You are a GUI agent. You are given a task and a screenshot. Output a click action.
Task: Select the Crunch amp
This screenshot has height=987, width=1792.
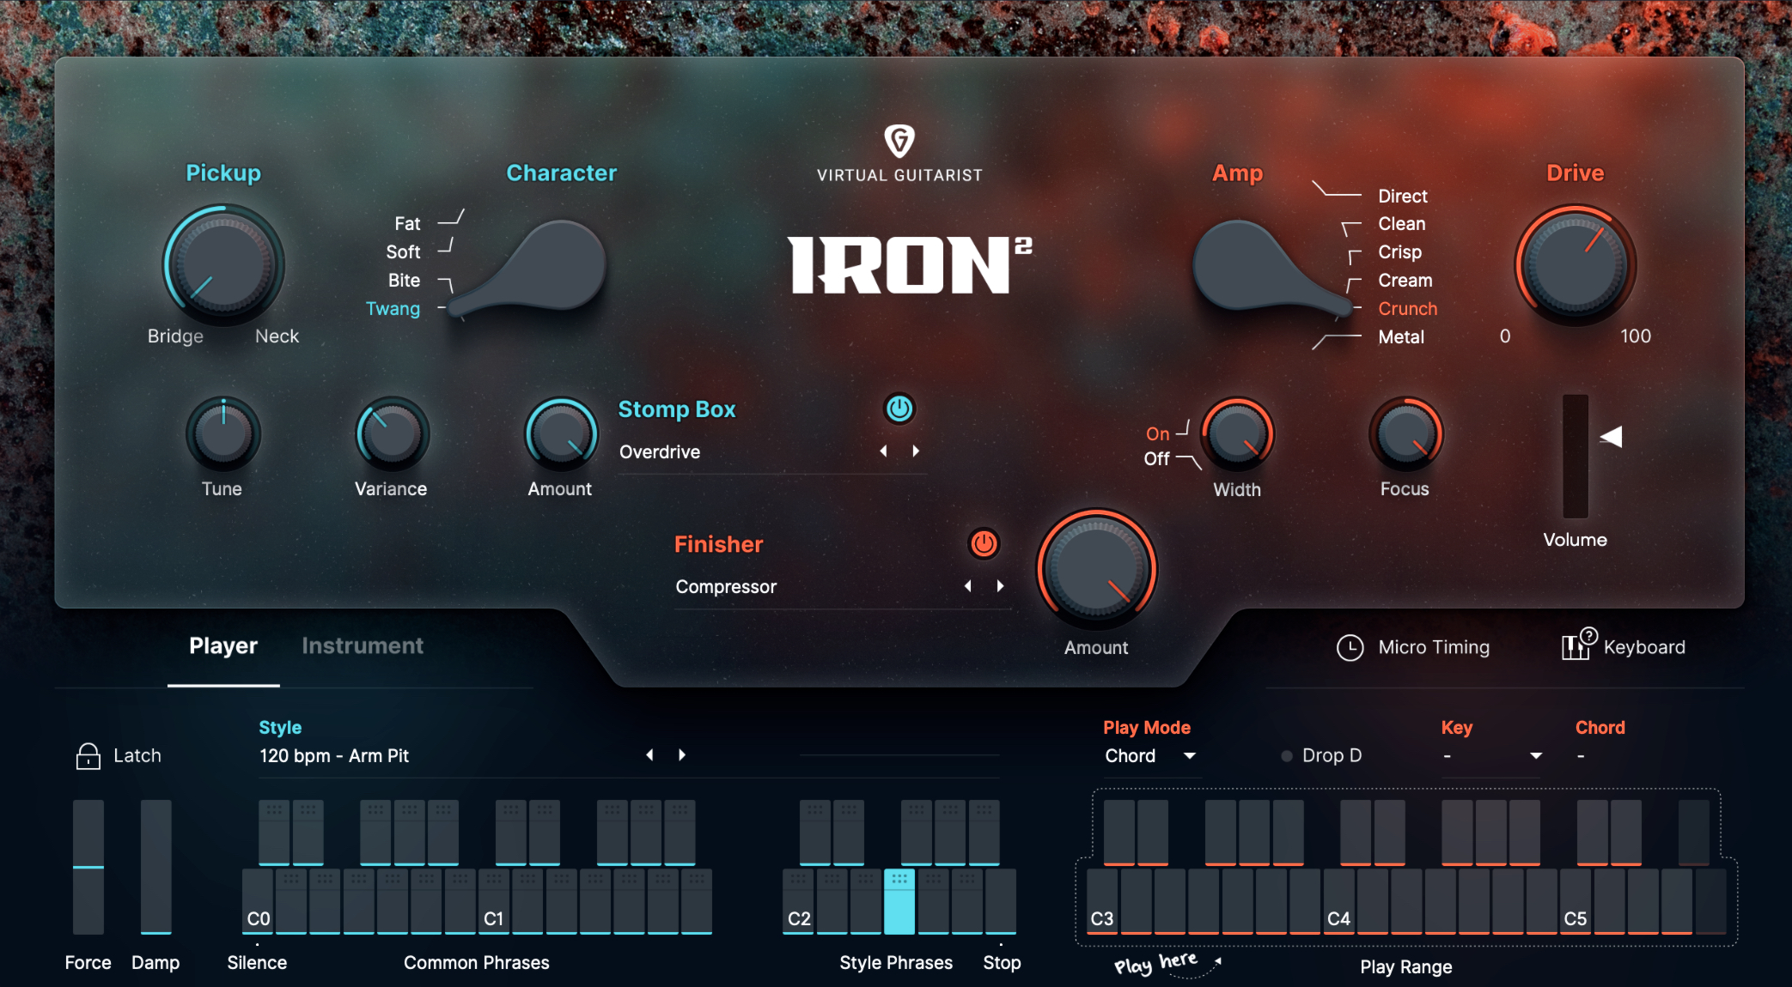[1408, 309]
